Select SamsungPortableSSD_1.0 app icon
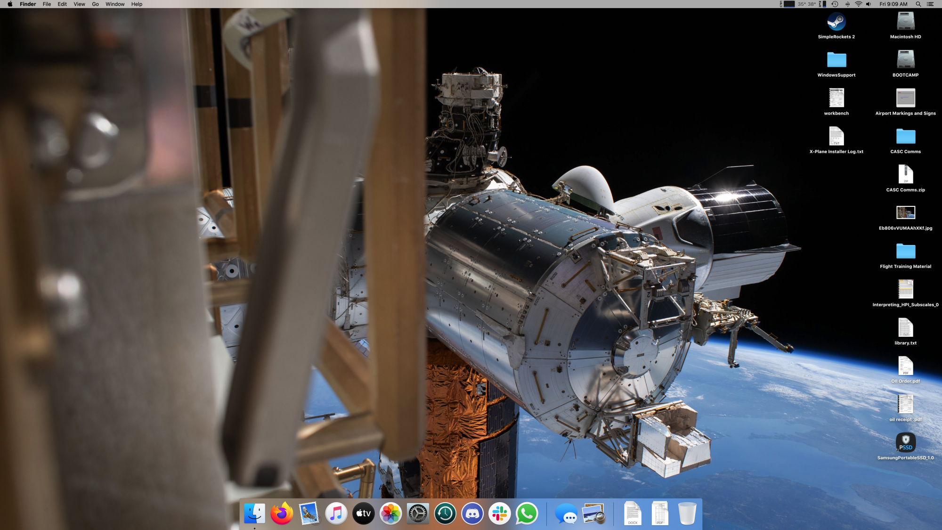Image resolution: width=942 pixels, height=530 pixels. 906,442
